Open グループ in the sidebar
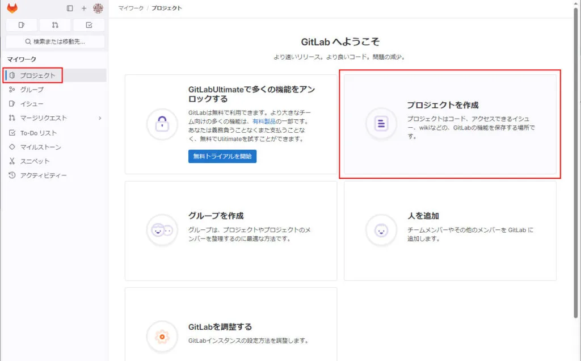 [x=32, y=90]
